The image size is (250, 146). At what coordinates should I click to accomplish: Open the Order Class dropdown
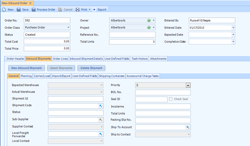pyautogui.click(x=68, y=27)
